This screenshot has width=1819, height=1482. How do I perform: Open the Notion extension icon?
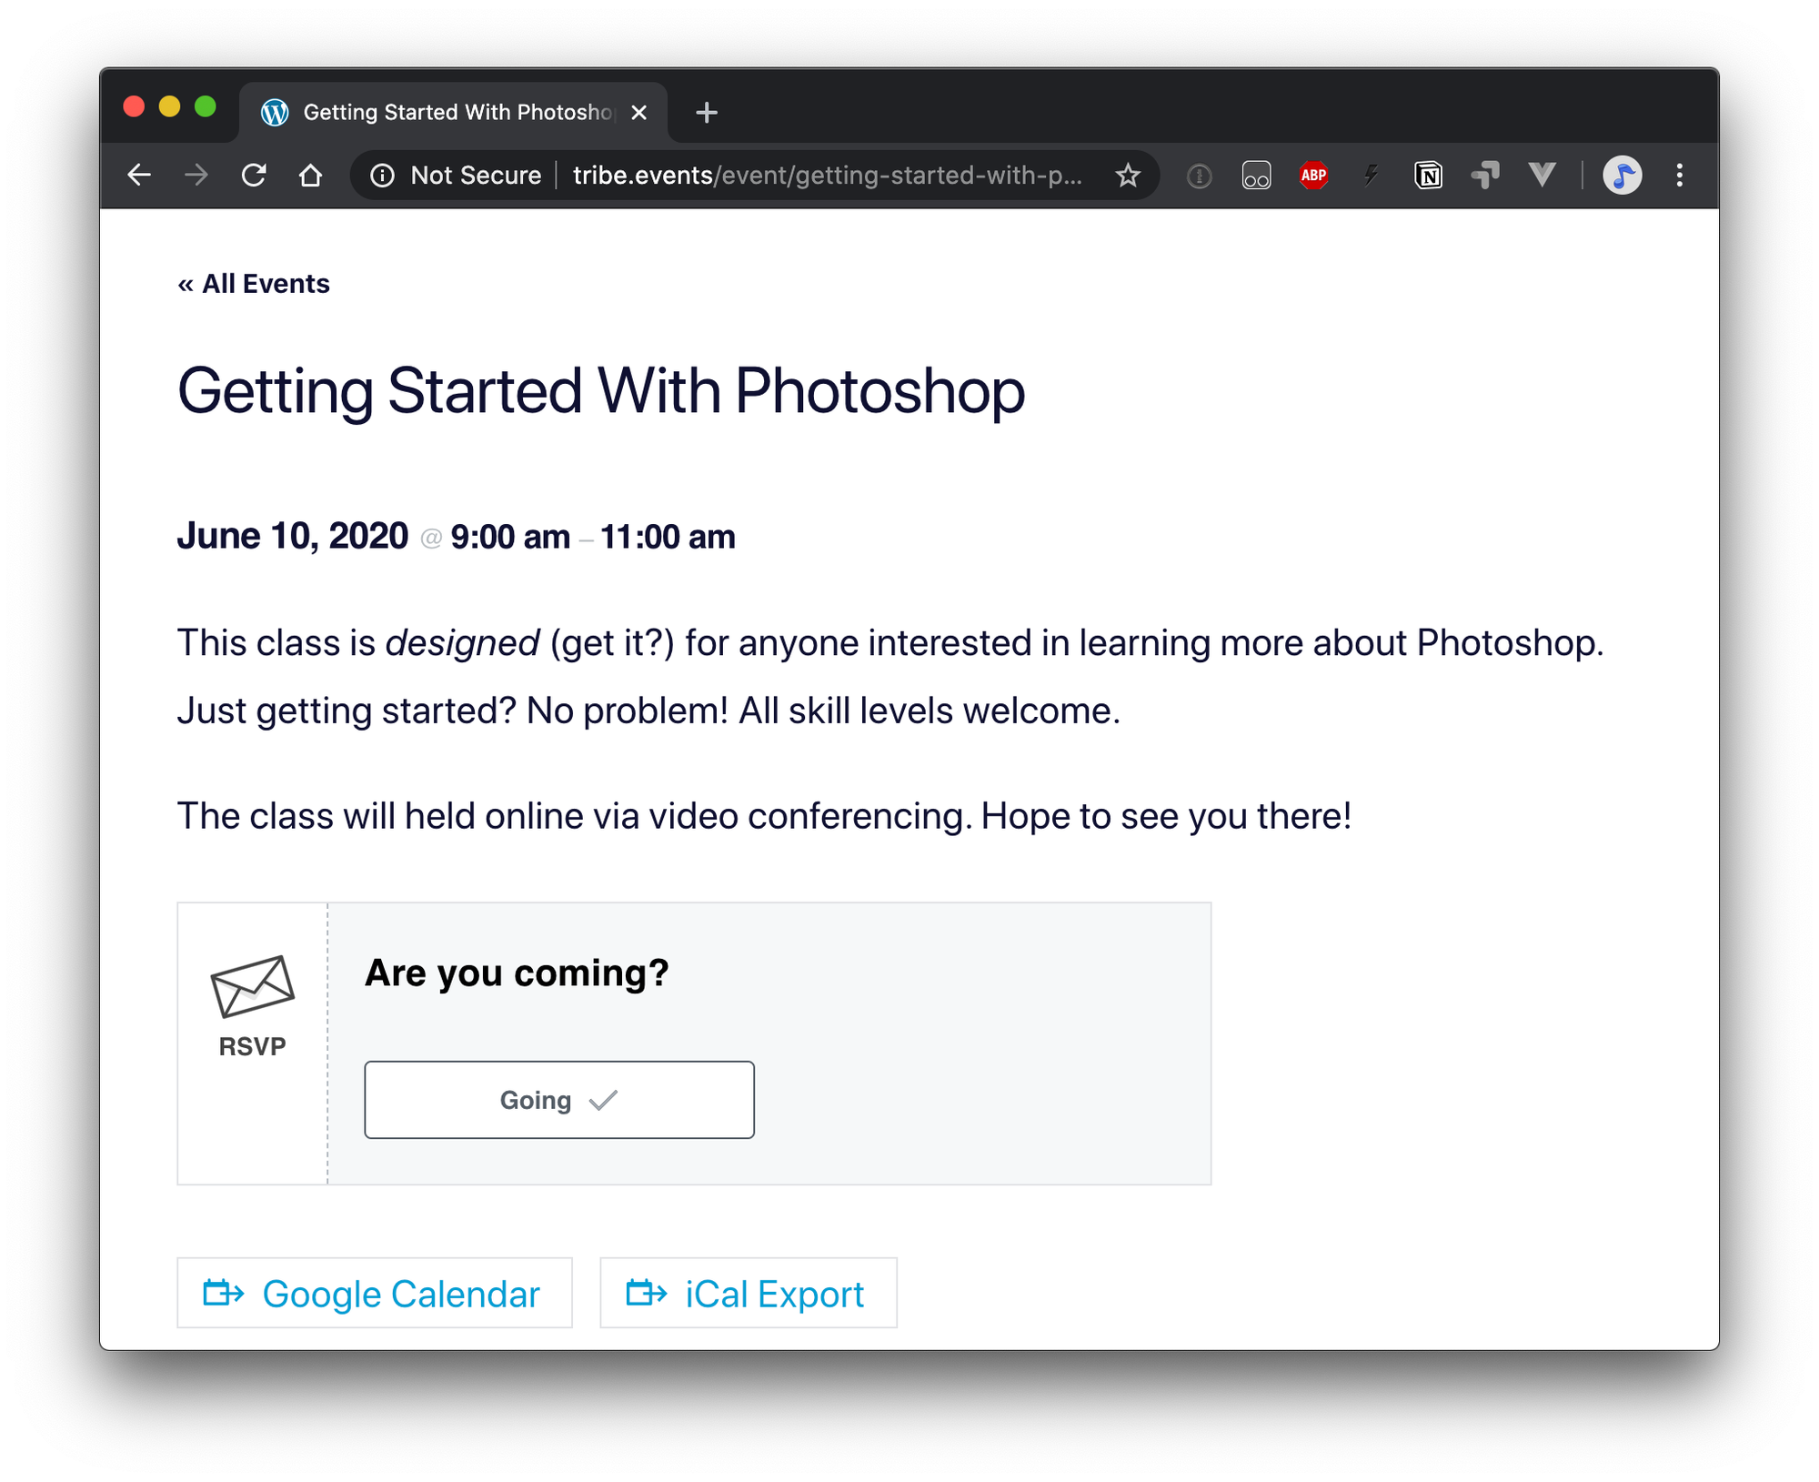point(1428,175)
